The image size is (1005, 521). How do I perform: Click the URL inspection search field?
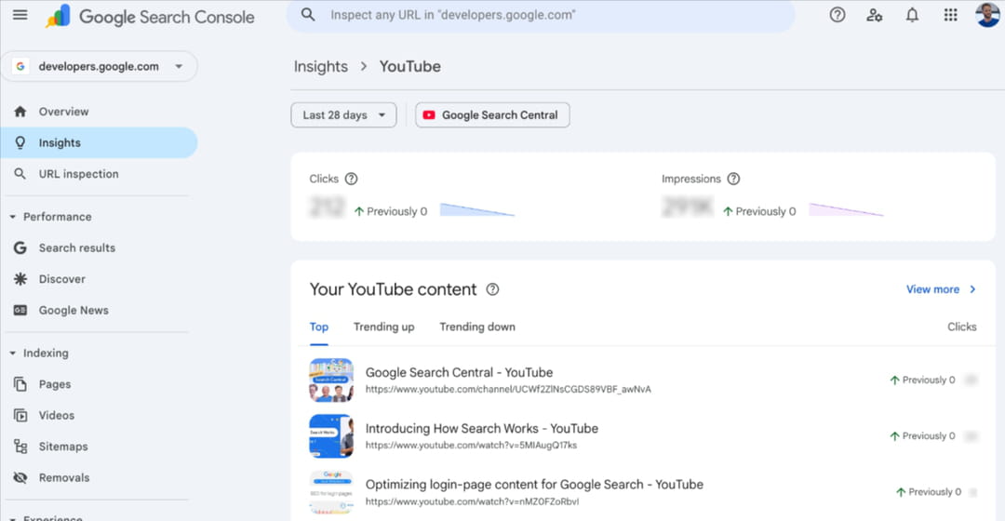pos(540,16)
